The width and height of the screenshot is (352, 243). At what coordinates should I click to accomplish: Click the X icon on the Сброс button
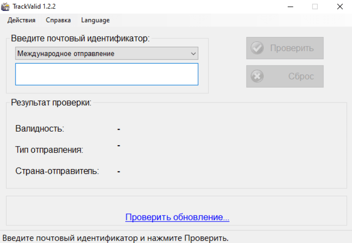257,76
